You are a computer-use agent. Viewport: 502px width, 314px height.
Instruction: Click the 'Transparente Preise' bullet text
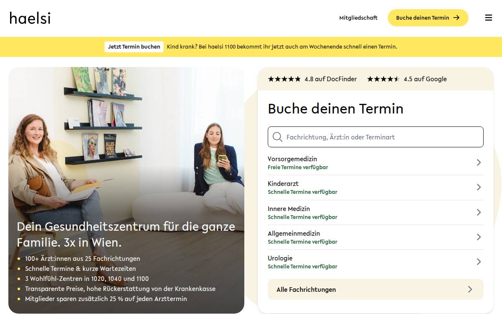click(120, 289)
